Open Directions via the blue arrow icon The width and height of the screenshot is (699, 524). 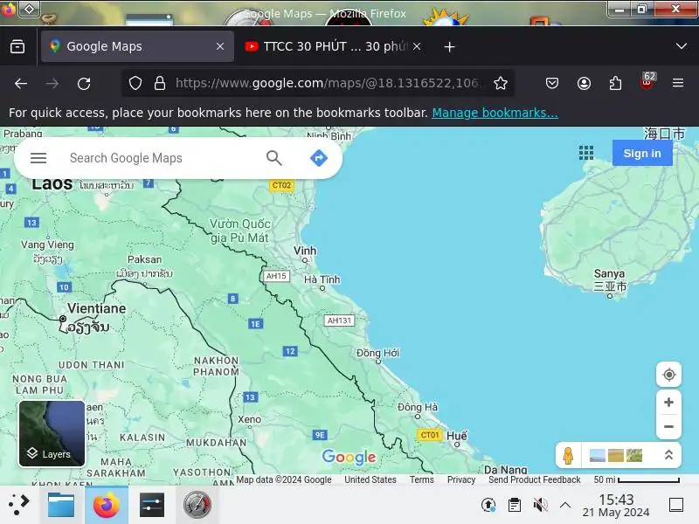pos(318,158)
